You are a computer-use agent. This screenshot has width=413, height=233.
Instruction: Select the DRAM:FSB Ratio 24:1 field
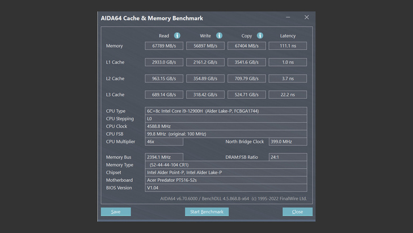pos(287,157)
